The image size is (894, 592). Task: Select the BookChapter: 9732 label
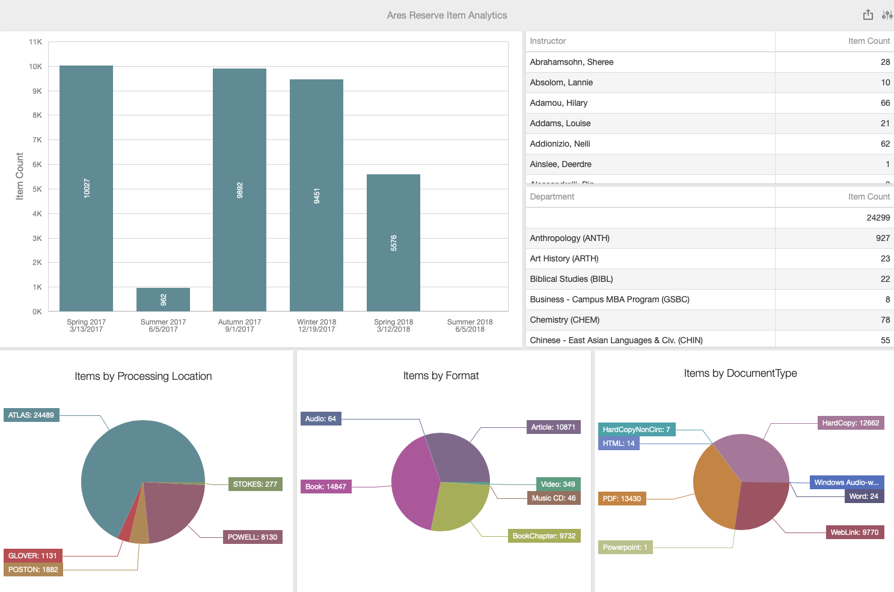tap(544, 536)
